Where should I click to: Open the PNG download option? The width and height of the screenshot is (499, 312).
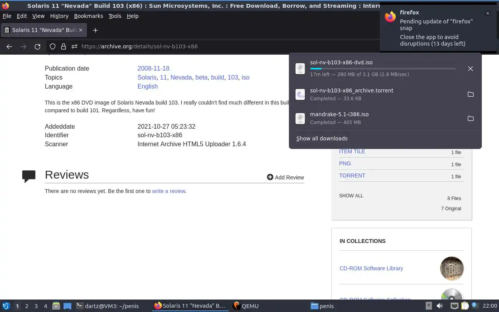point(345,163)
